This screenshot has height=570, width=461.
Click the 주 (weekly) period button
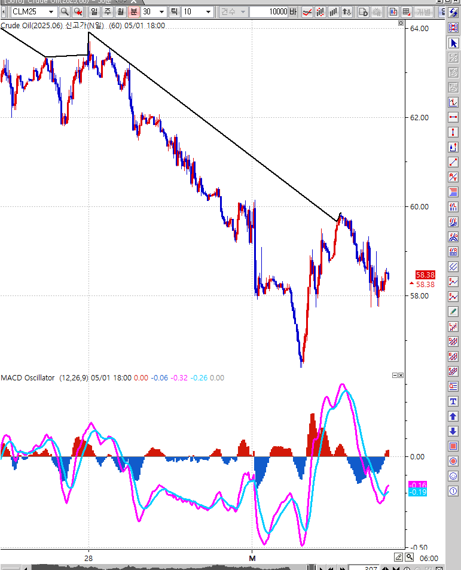(107, 11)
